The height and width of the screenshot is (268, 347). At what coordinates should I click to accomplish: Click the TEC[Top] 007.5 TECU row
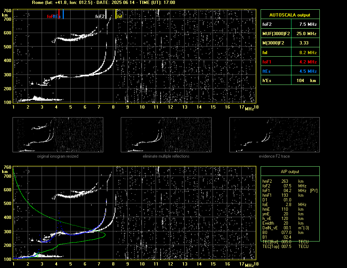click(285, 247)
